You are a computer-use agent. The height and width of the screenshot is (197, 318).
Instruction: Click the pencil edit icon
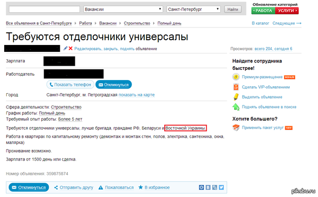65,48
